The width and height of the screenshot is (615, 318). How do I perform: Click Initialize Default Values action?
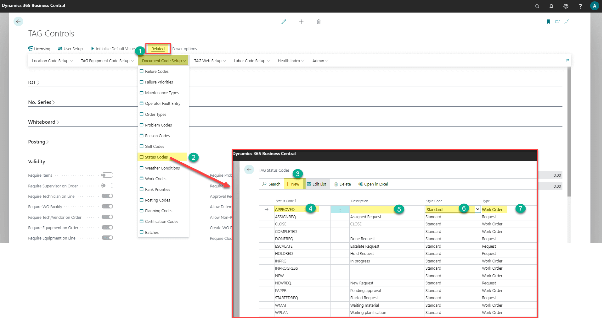coord(113,49)
